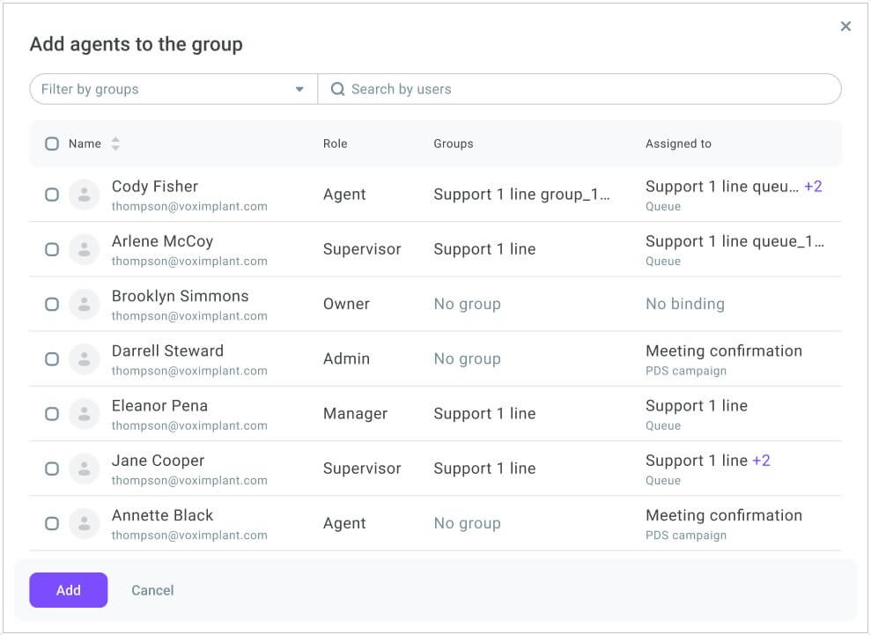The width and height of the screenshot is (871, 635).
Task: Check the box for Darrell Steward
Action: click(x=52, y=358)
